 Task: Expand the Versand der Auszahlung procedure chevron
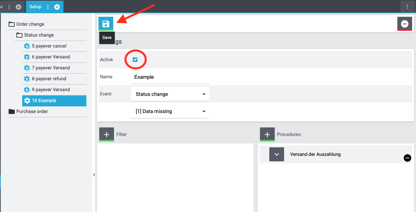click(x=277, y=154)
